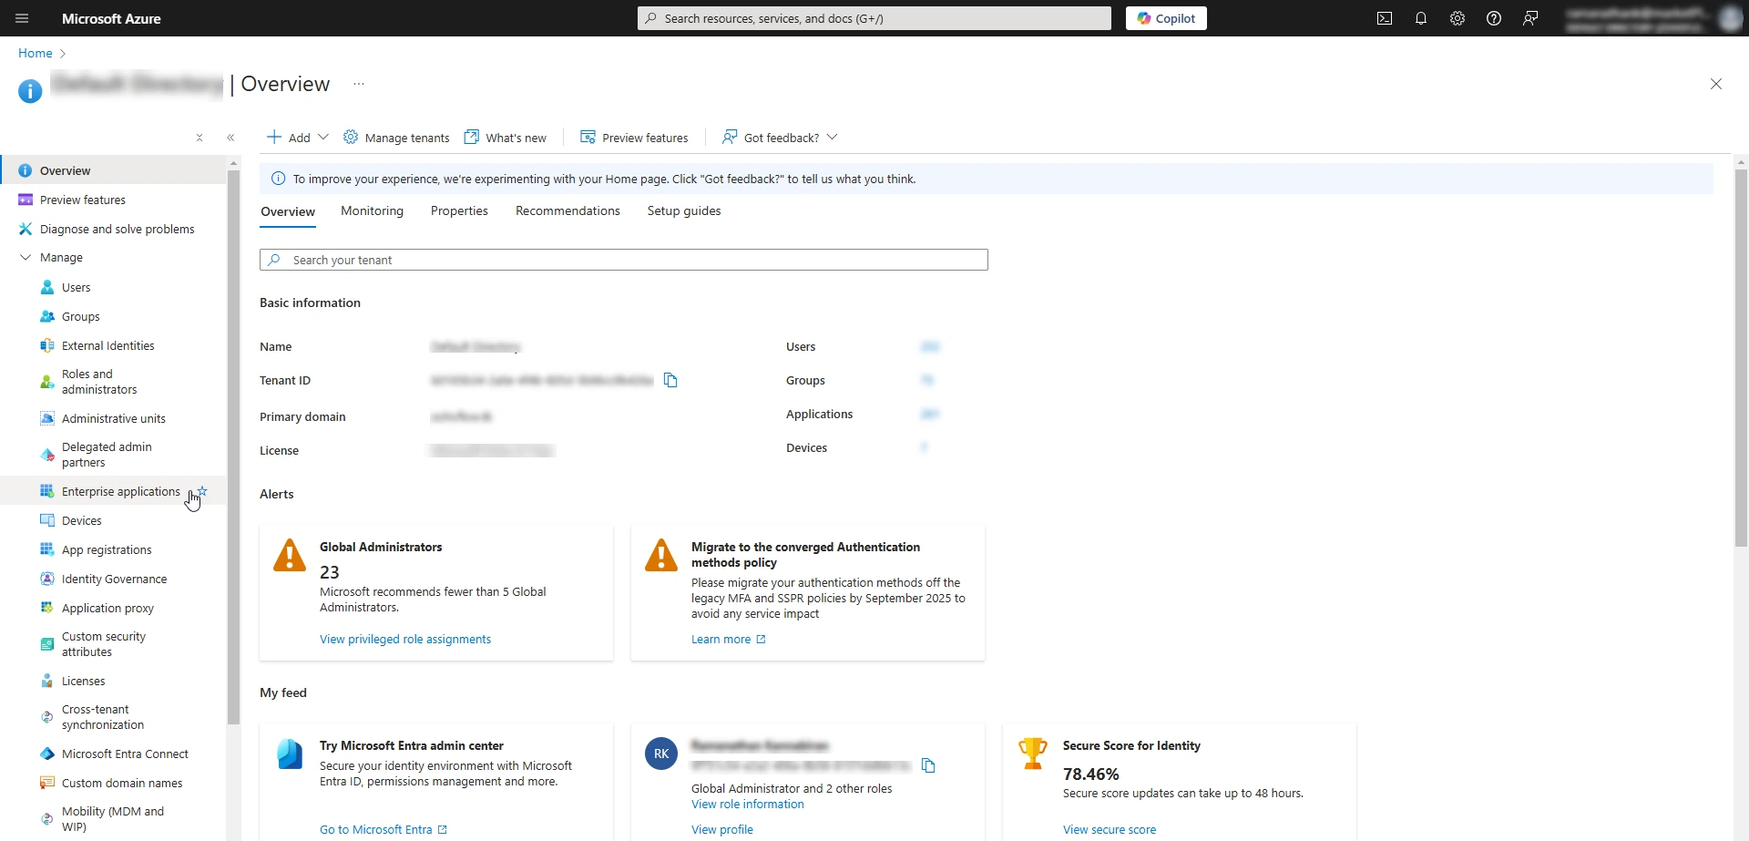Open portal settings gear icon
This screenshot has width=1749, height=841.
[x=1457, y=18]
